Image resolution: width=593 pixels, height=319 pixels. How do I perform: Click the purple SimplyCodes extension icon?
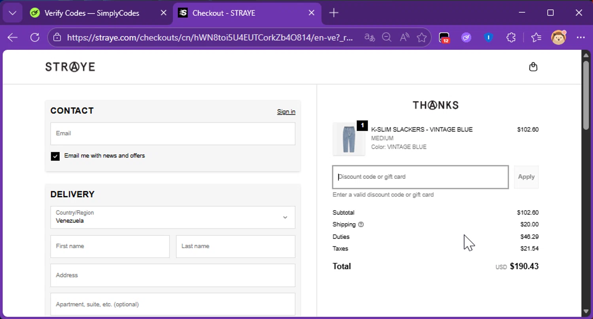click(466, 38)
